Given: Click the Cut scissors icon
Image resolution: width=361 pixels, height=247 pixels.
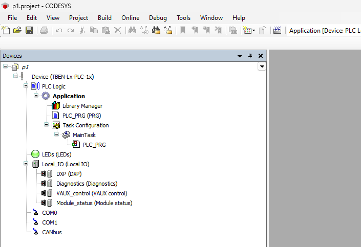Looking at the screenshot, I should (82, 30).
